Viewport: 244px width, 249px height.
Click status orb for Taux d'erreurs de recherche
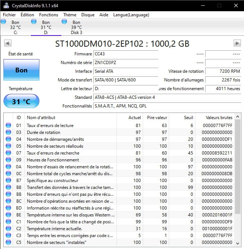pos(8,153)
